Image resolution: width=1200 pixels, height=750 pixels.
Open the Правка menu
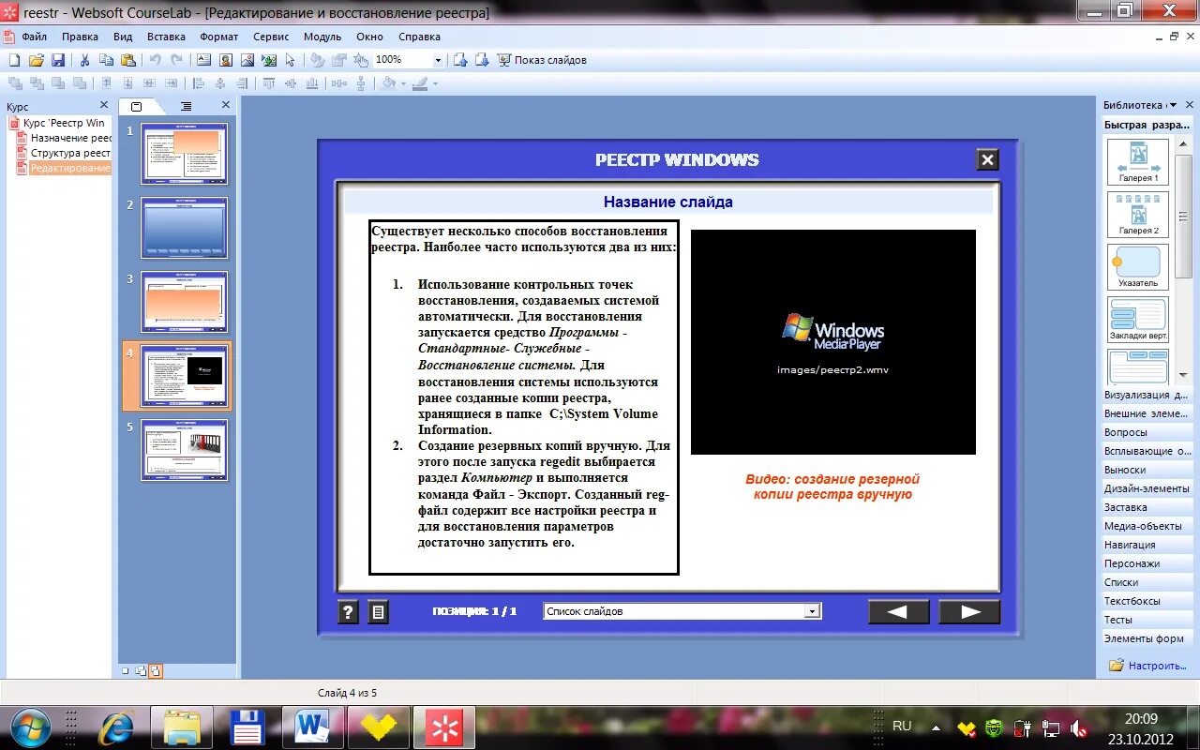click(80, 37)
